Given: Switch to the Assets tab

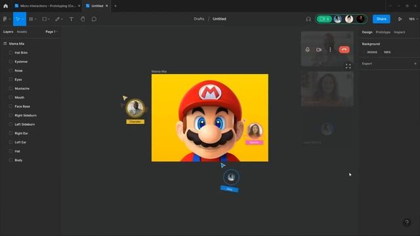Looking at the screenshot, I should pos(22,31).
